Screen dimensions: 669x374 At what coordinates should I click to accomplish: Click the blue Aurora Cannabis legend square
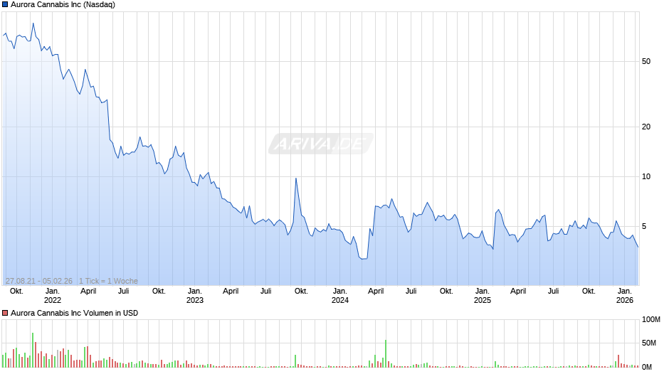coord(5,5)
